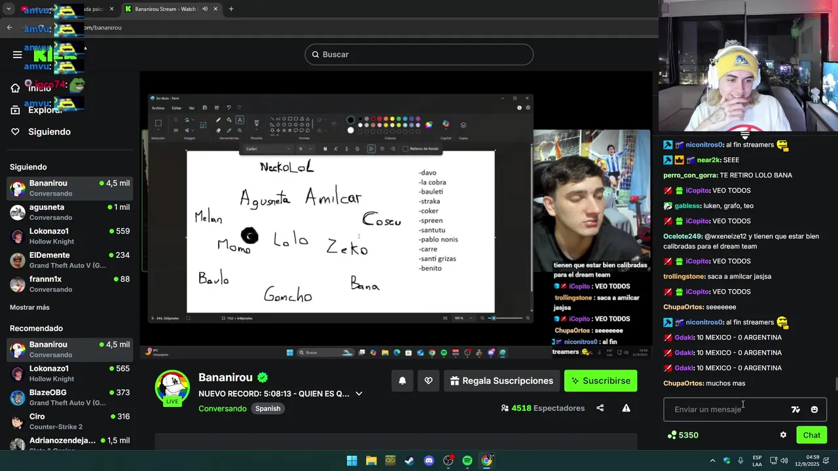This screenshot has width=838, height=471.
Task: Open Adrianozendeja recommended channel
Action: point(70,444)
